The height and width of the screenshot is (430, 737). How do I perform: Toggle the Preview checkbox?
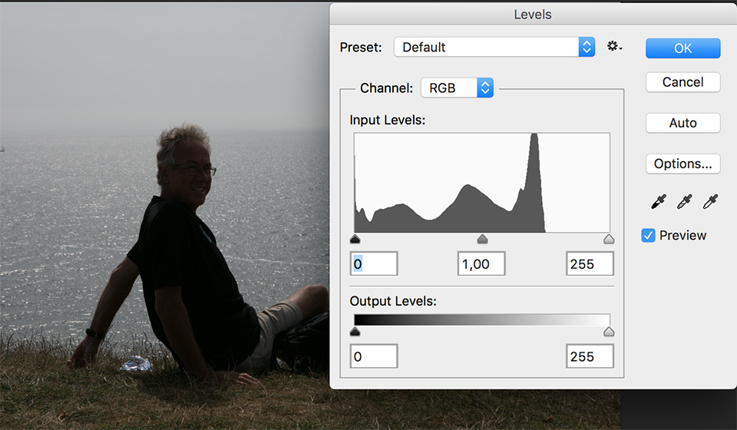648,236
